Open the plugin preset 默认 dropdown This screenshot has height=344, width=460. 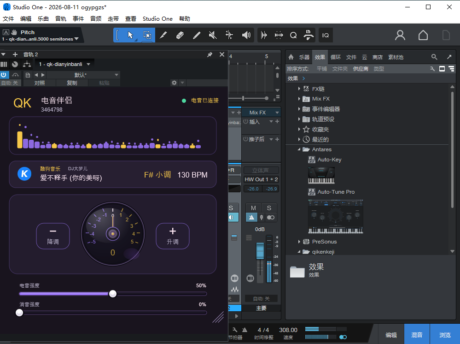[84, 75]
